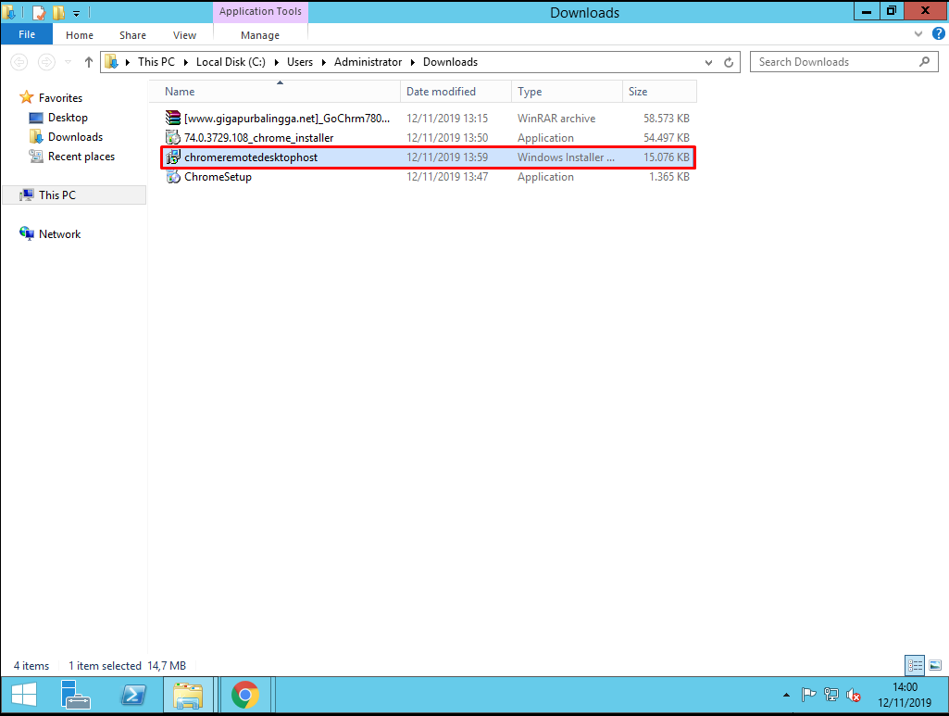Select the gigapurbalingga WinRAR archive file
The width and height of the screenshot is (949, 716).
pyautogui.click(x=428, y=118)
